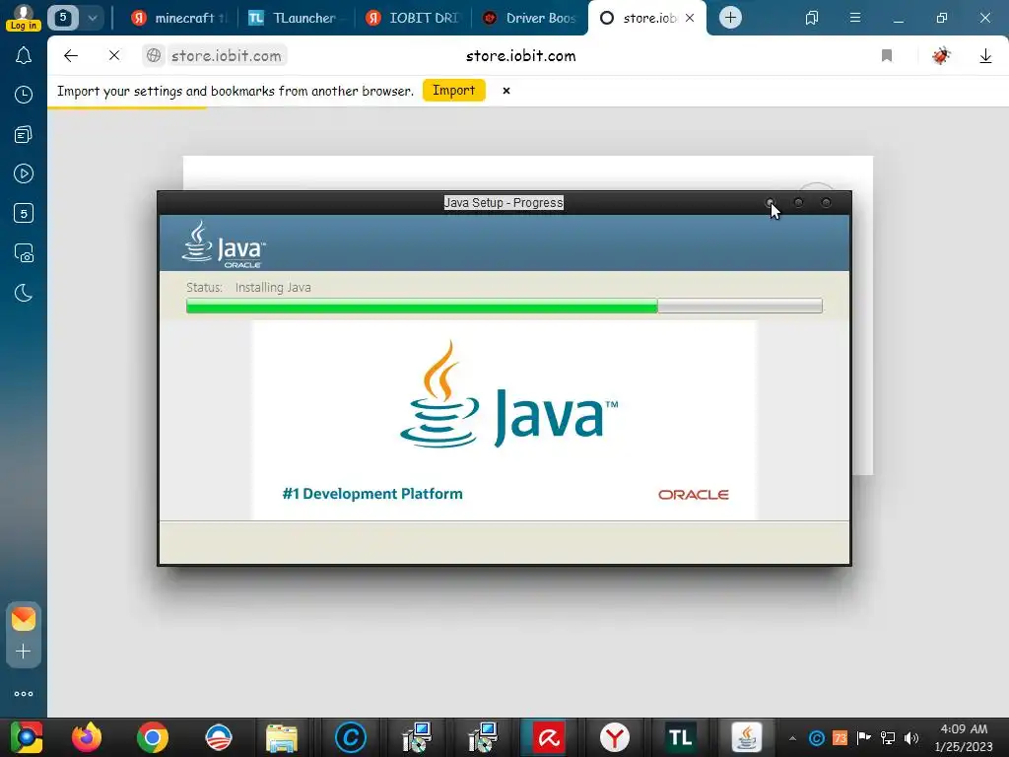Screen dimensions: 1009x757
Task: Go back to previous page
Action: (71, 56)
